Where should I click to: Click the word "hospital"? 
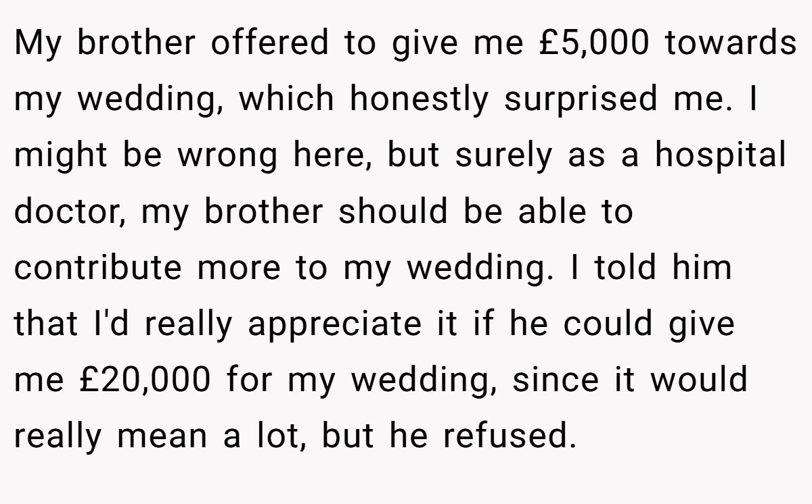click(721, 155)
